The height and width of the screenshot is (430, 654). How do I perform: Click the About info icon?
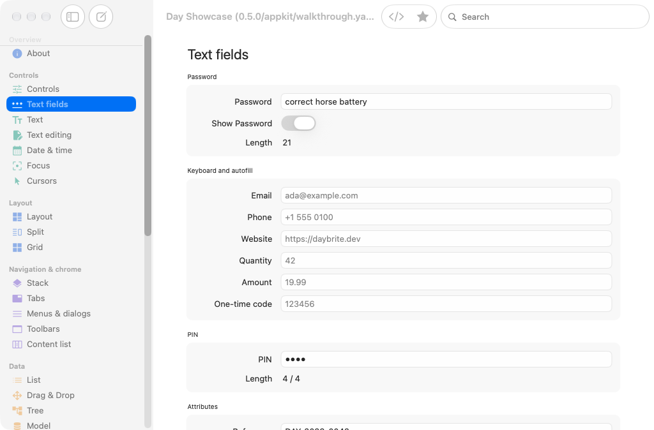pos(17,54)
